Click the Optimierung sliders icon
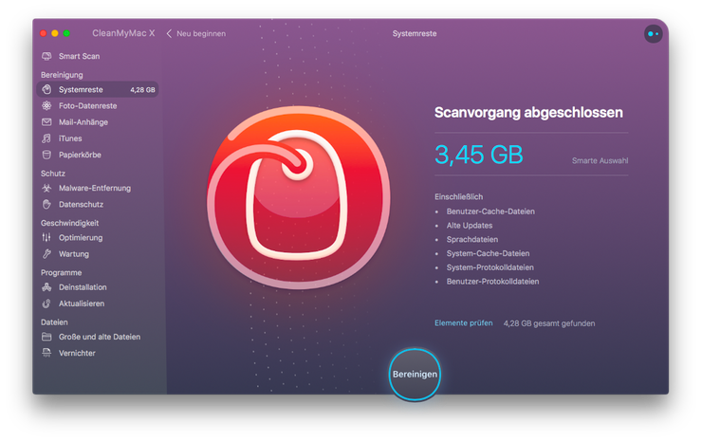The height and width of the screenshot is (441, 702). (46, 237)
